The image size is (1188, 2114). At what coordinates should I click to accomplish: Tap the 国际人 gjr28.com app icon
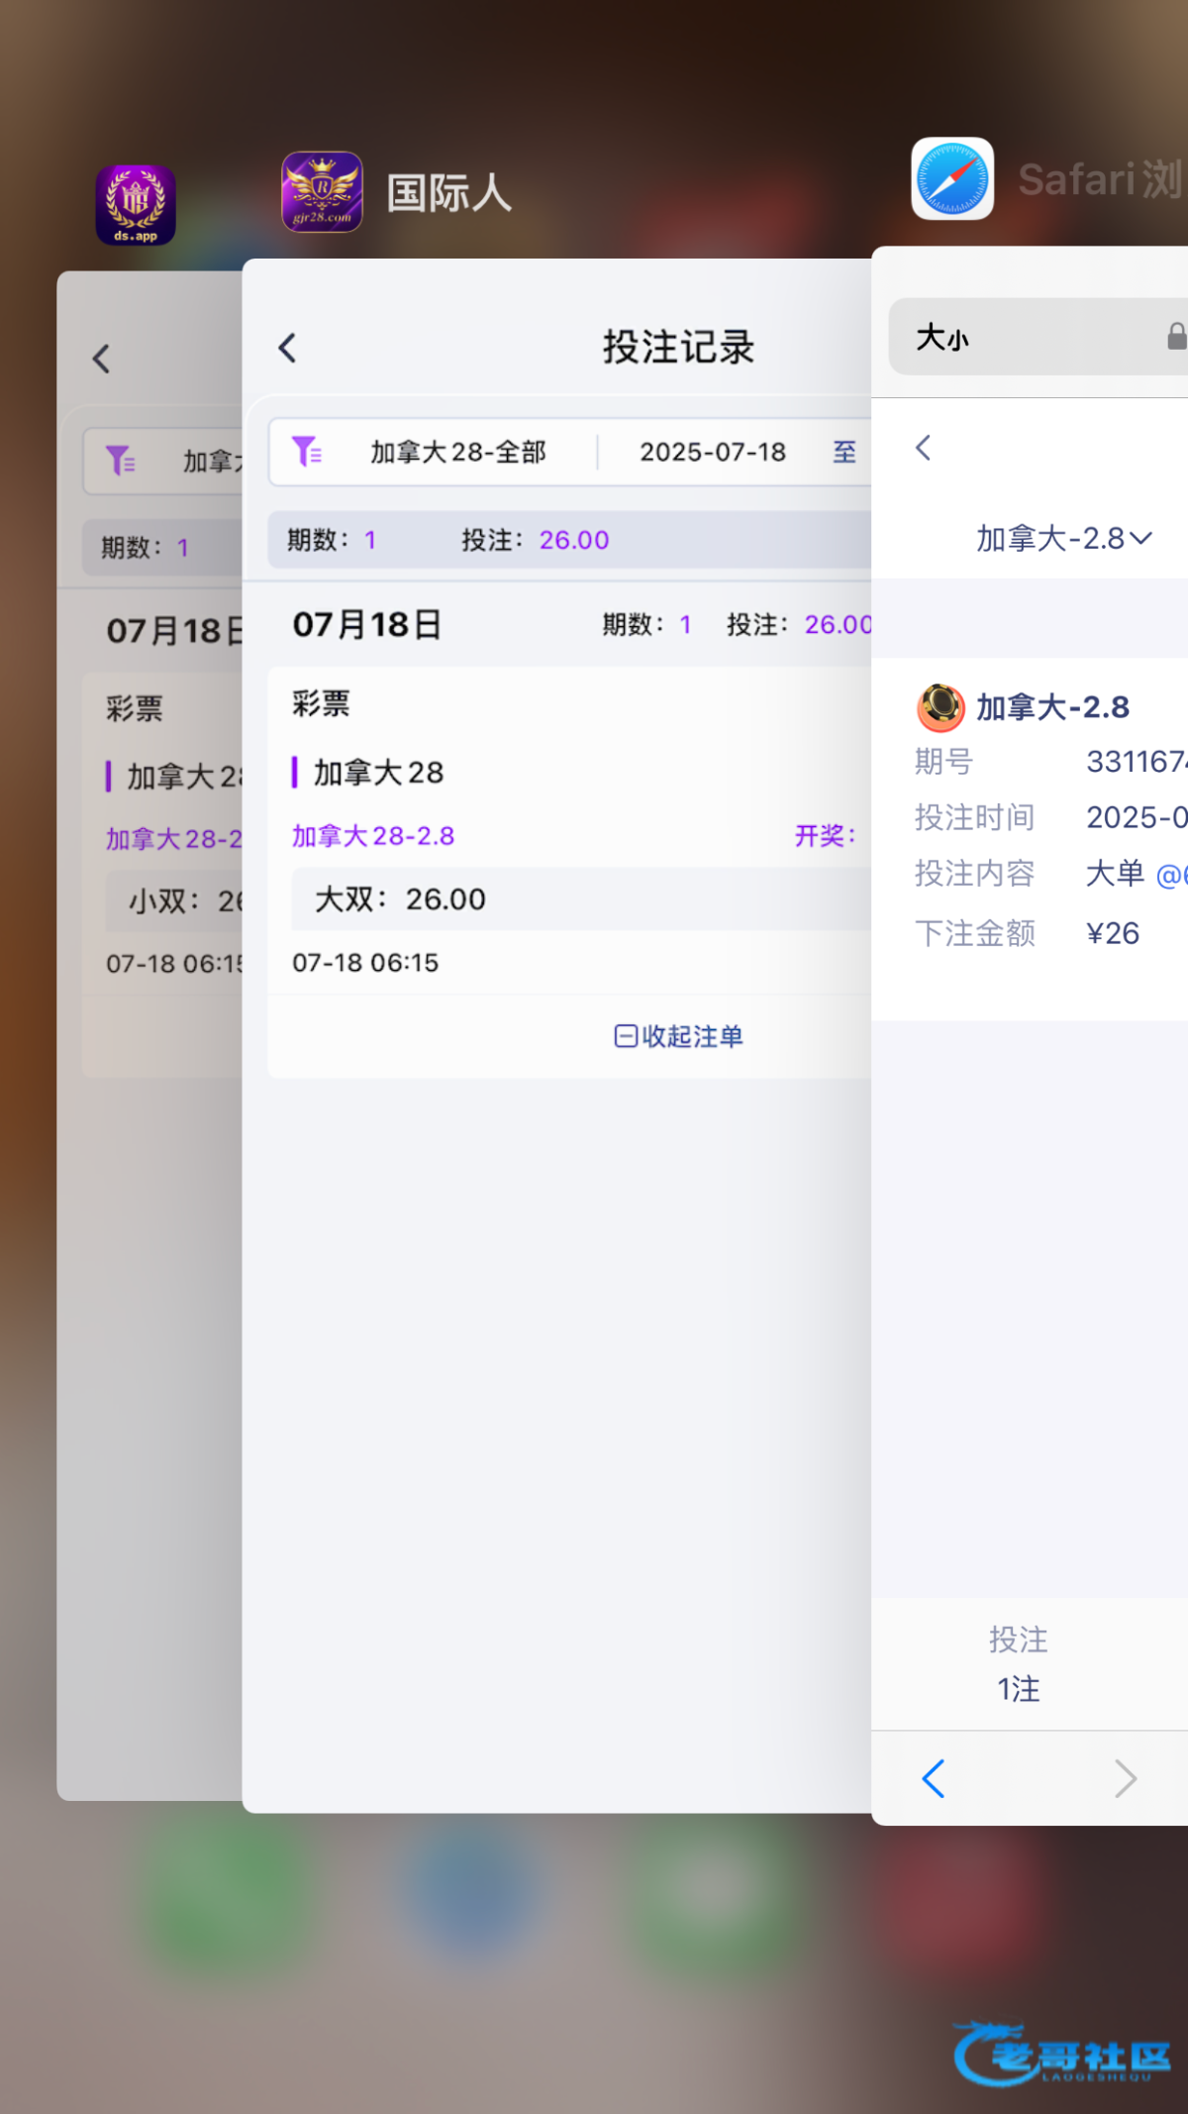coord(322,192)
